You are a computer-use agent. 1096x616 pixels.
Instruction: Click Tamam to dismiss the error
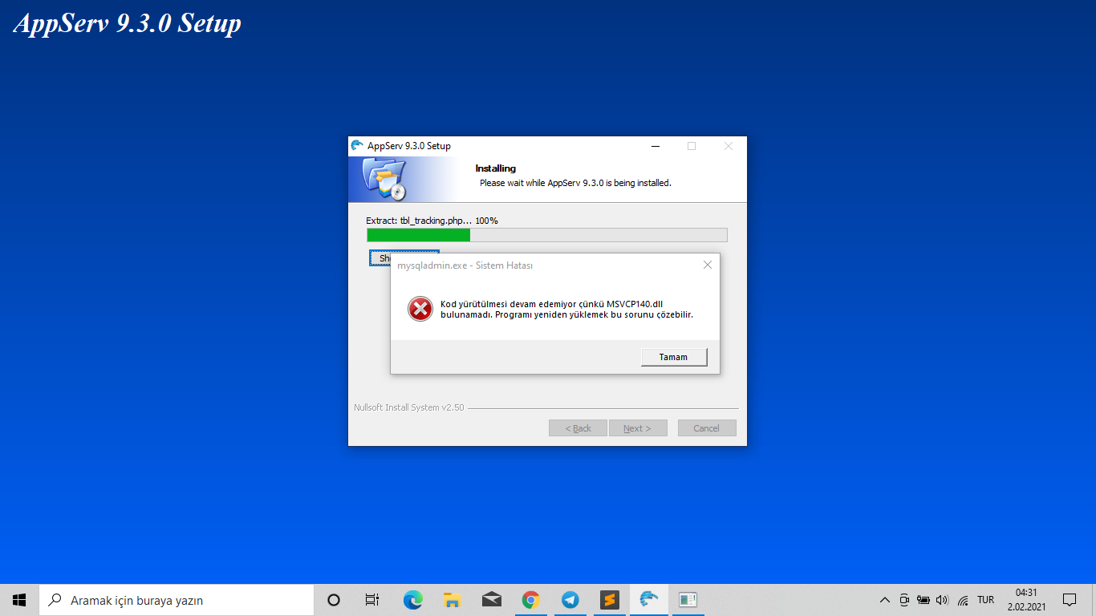674,357
